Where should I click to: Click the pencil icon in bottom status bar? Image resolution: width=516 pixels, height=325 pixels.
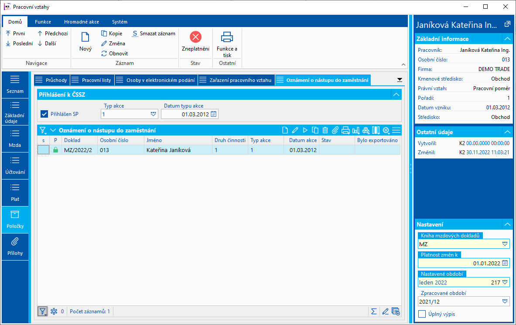click(x=385, y=311)
